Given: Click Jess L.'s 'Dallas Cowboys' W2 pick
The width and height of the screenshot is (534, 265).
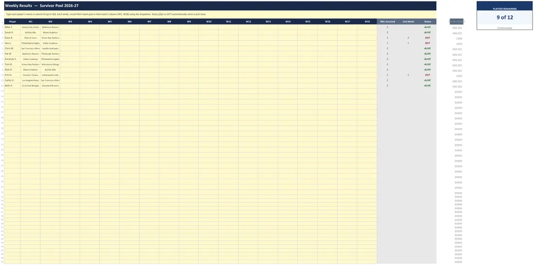Looking at the screenshot, I should click(x=50, y=43).
